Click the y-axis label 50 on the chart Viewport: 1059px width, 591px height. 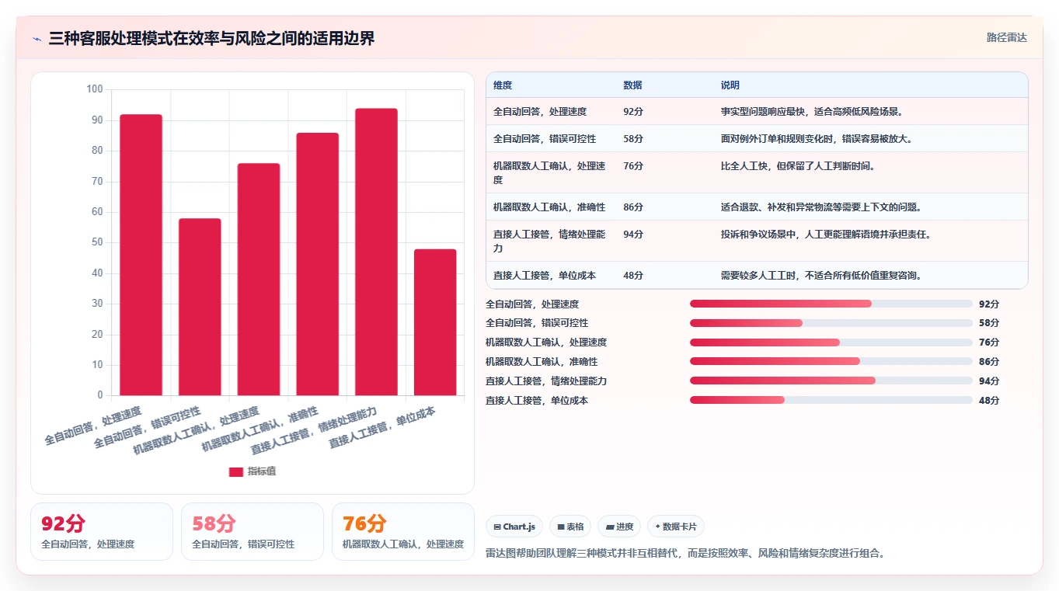(97, 242)
